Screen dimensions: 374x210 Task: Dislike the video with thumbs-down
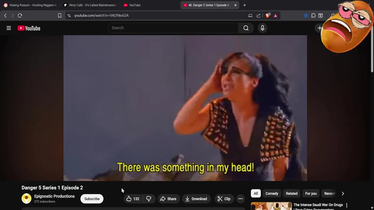[x=149, y=199]
